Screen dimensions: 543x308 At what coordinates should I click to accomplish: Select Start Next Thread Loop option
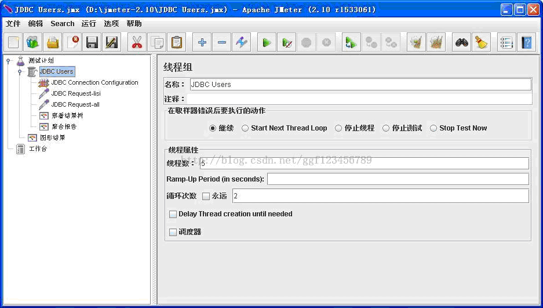(245, 128)
